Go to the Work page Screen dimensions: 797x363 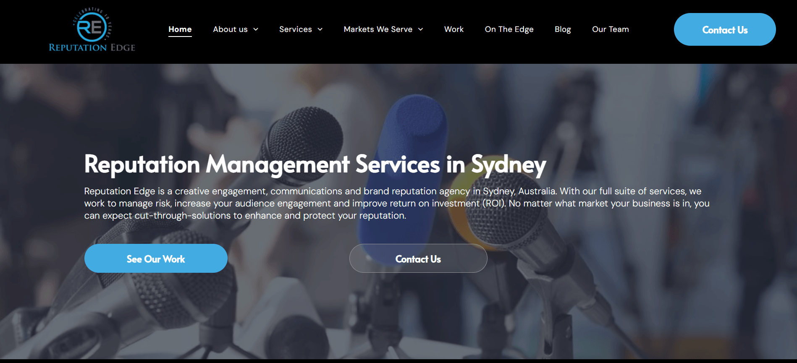pos(454,29)
